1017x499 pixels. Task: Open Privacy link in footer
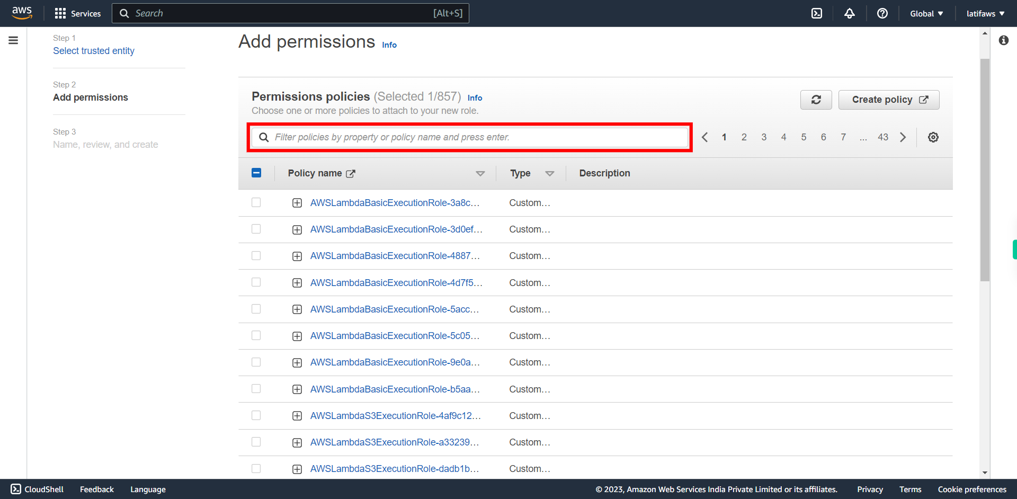pyautogui.click(x=870, y=489)
